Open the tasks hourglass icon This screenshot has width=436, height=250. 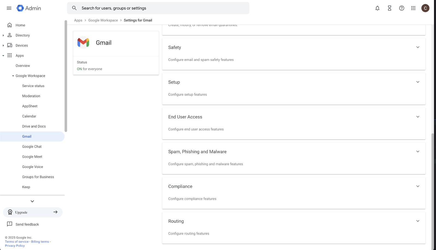pos(390,8)
